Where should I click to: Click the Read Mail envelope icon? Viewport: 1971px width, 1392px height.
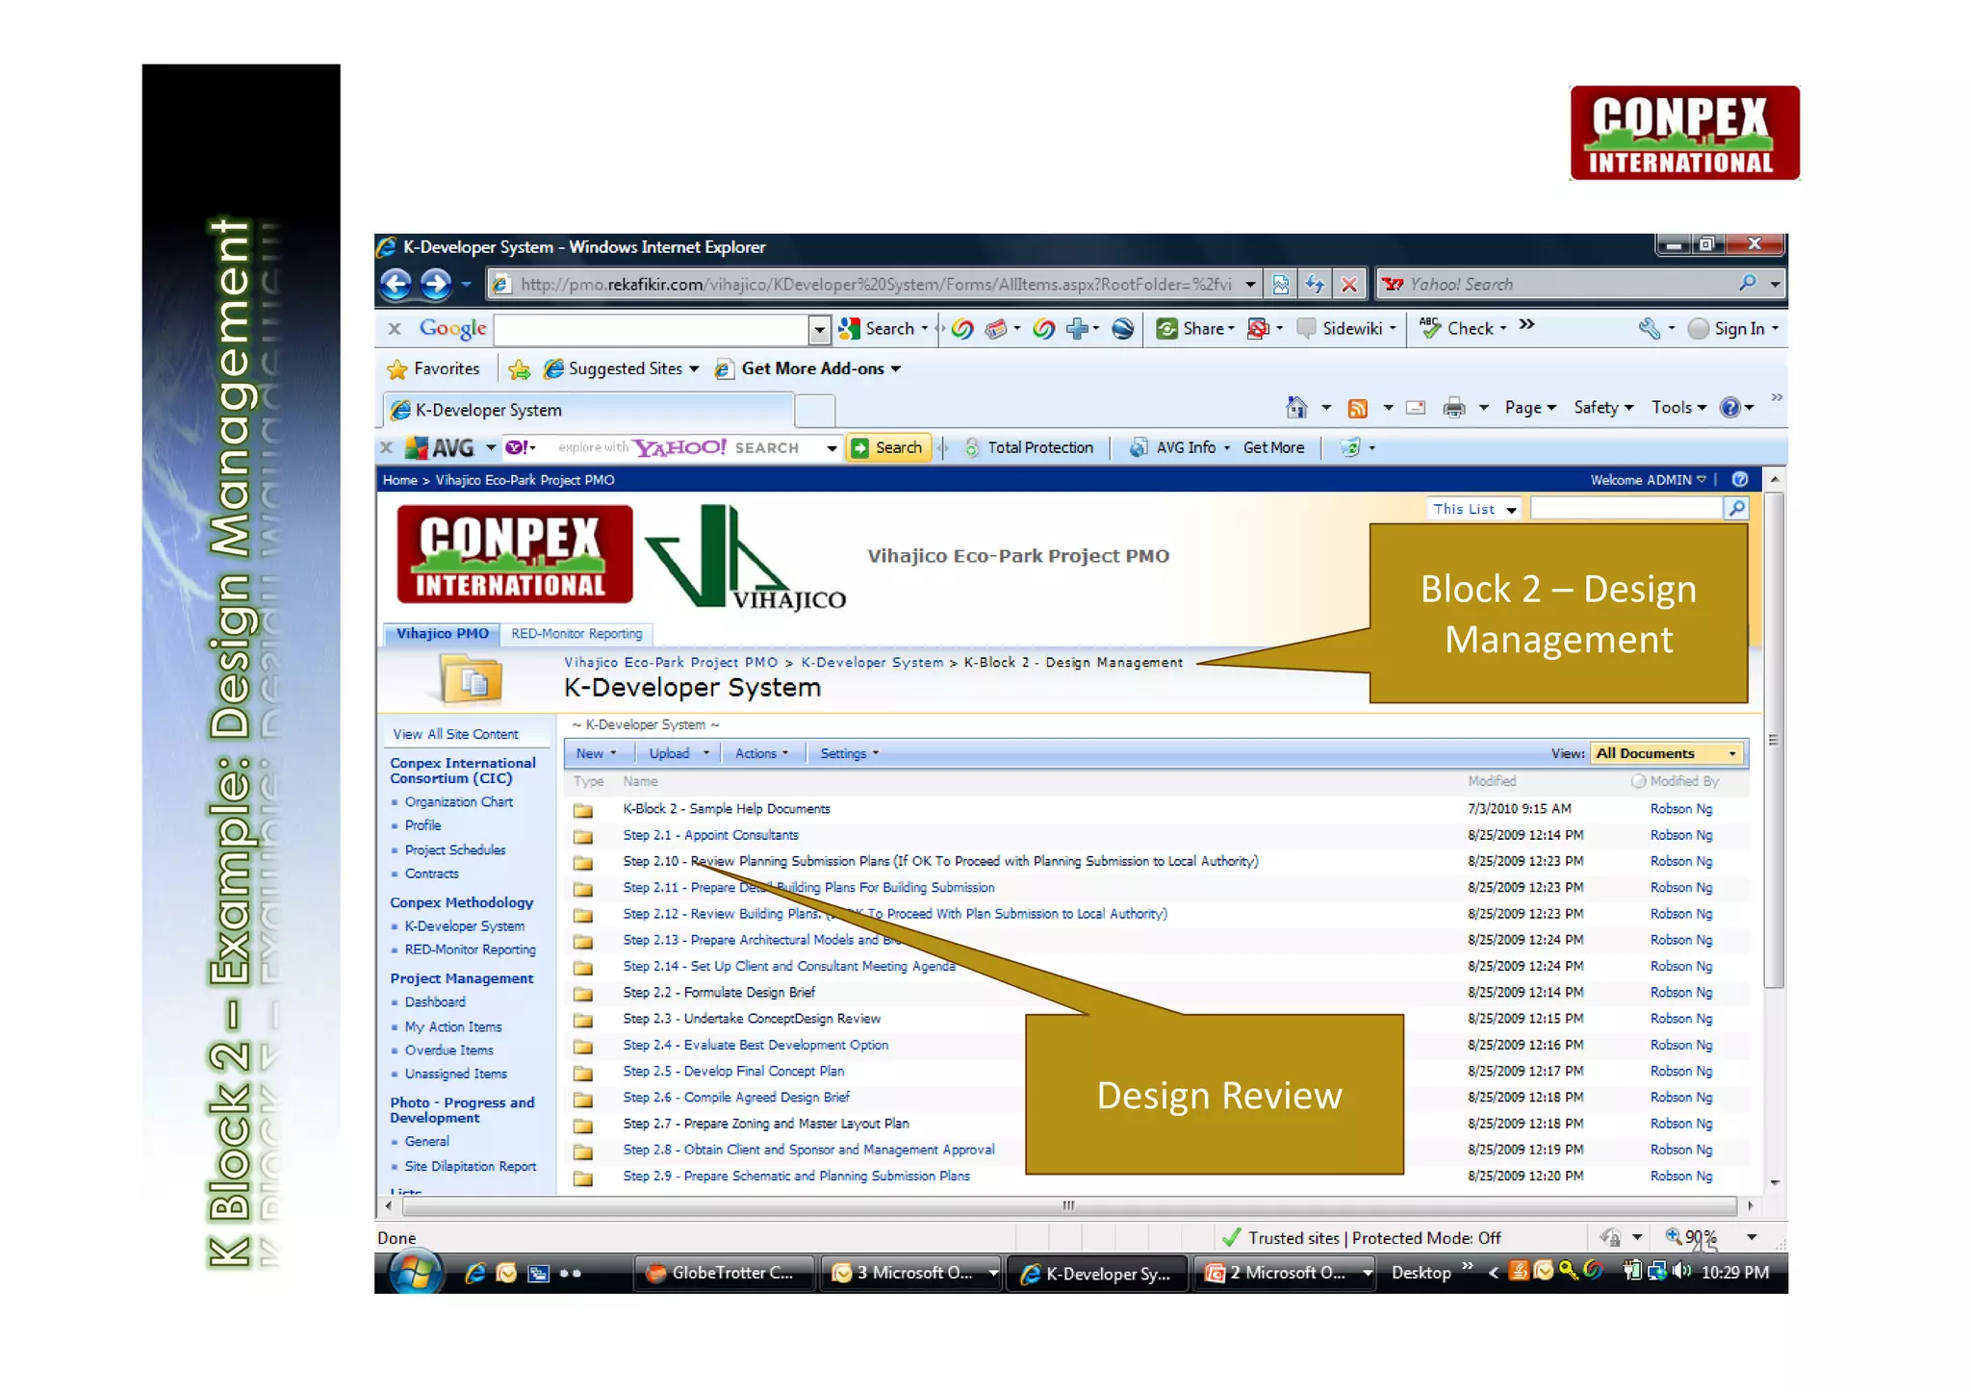click(1416, 408)
